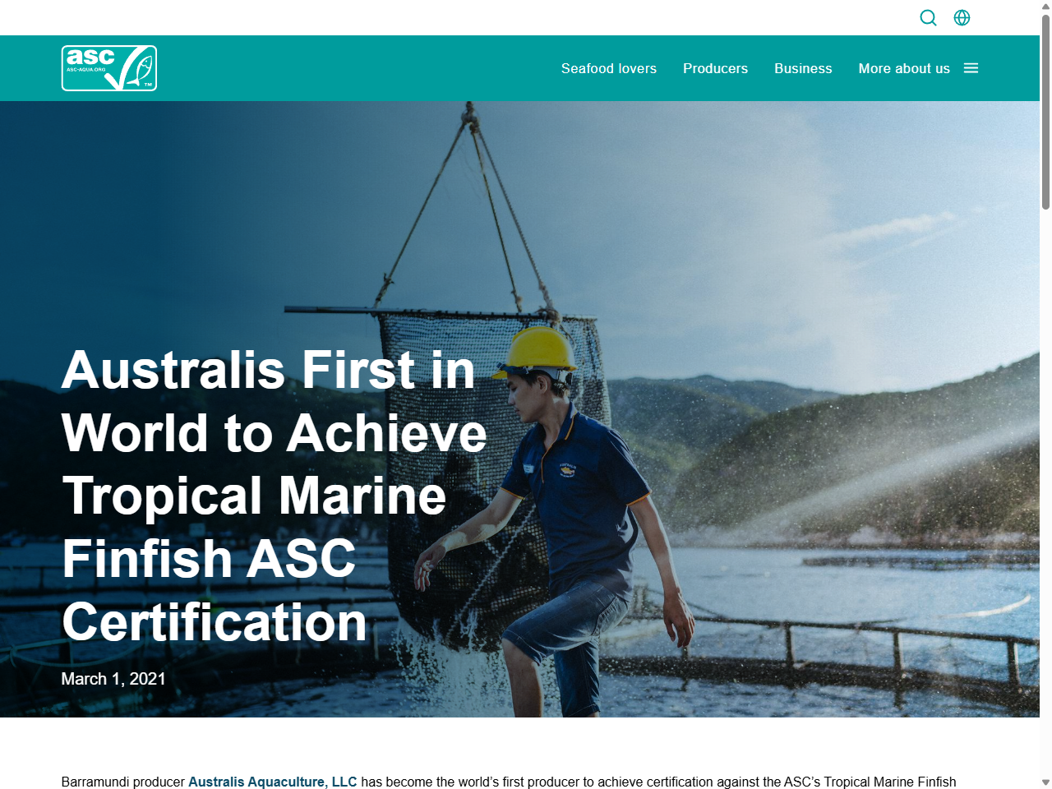Navigate to Seafood lovers
Image resolution: width=1052 pixels, height=789 pixels.
[608, 68]
